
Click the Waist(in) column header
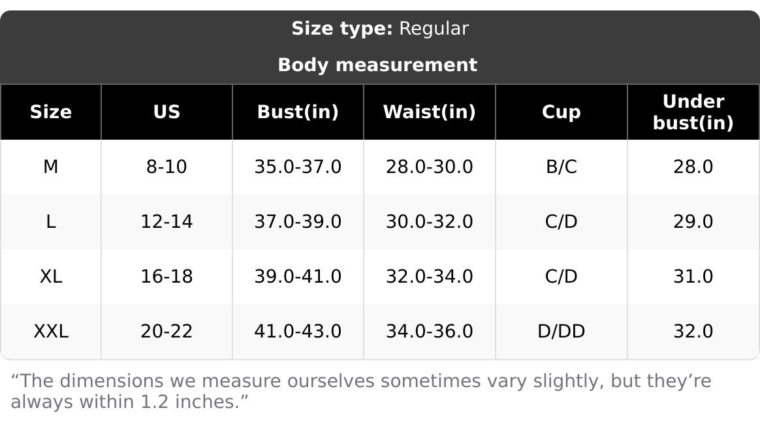(x=429, y=112)
